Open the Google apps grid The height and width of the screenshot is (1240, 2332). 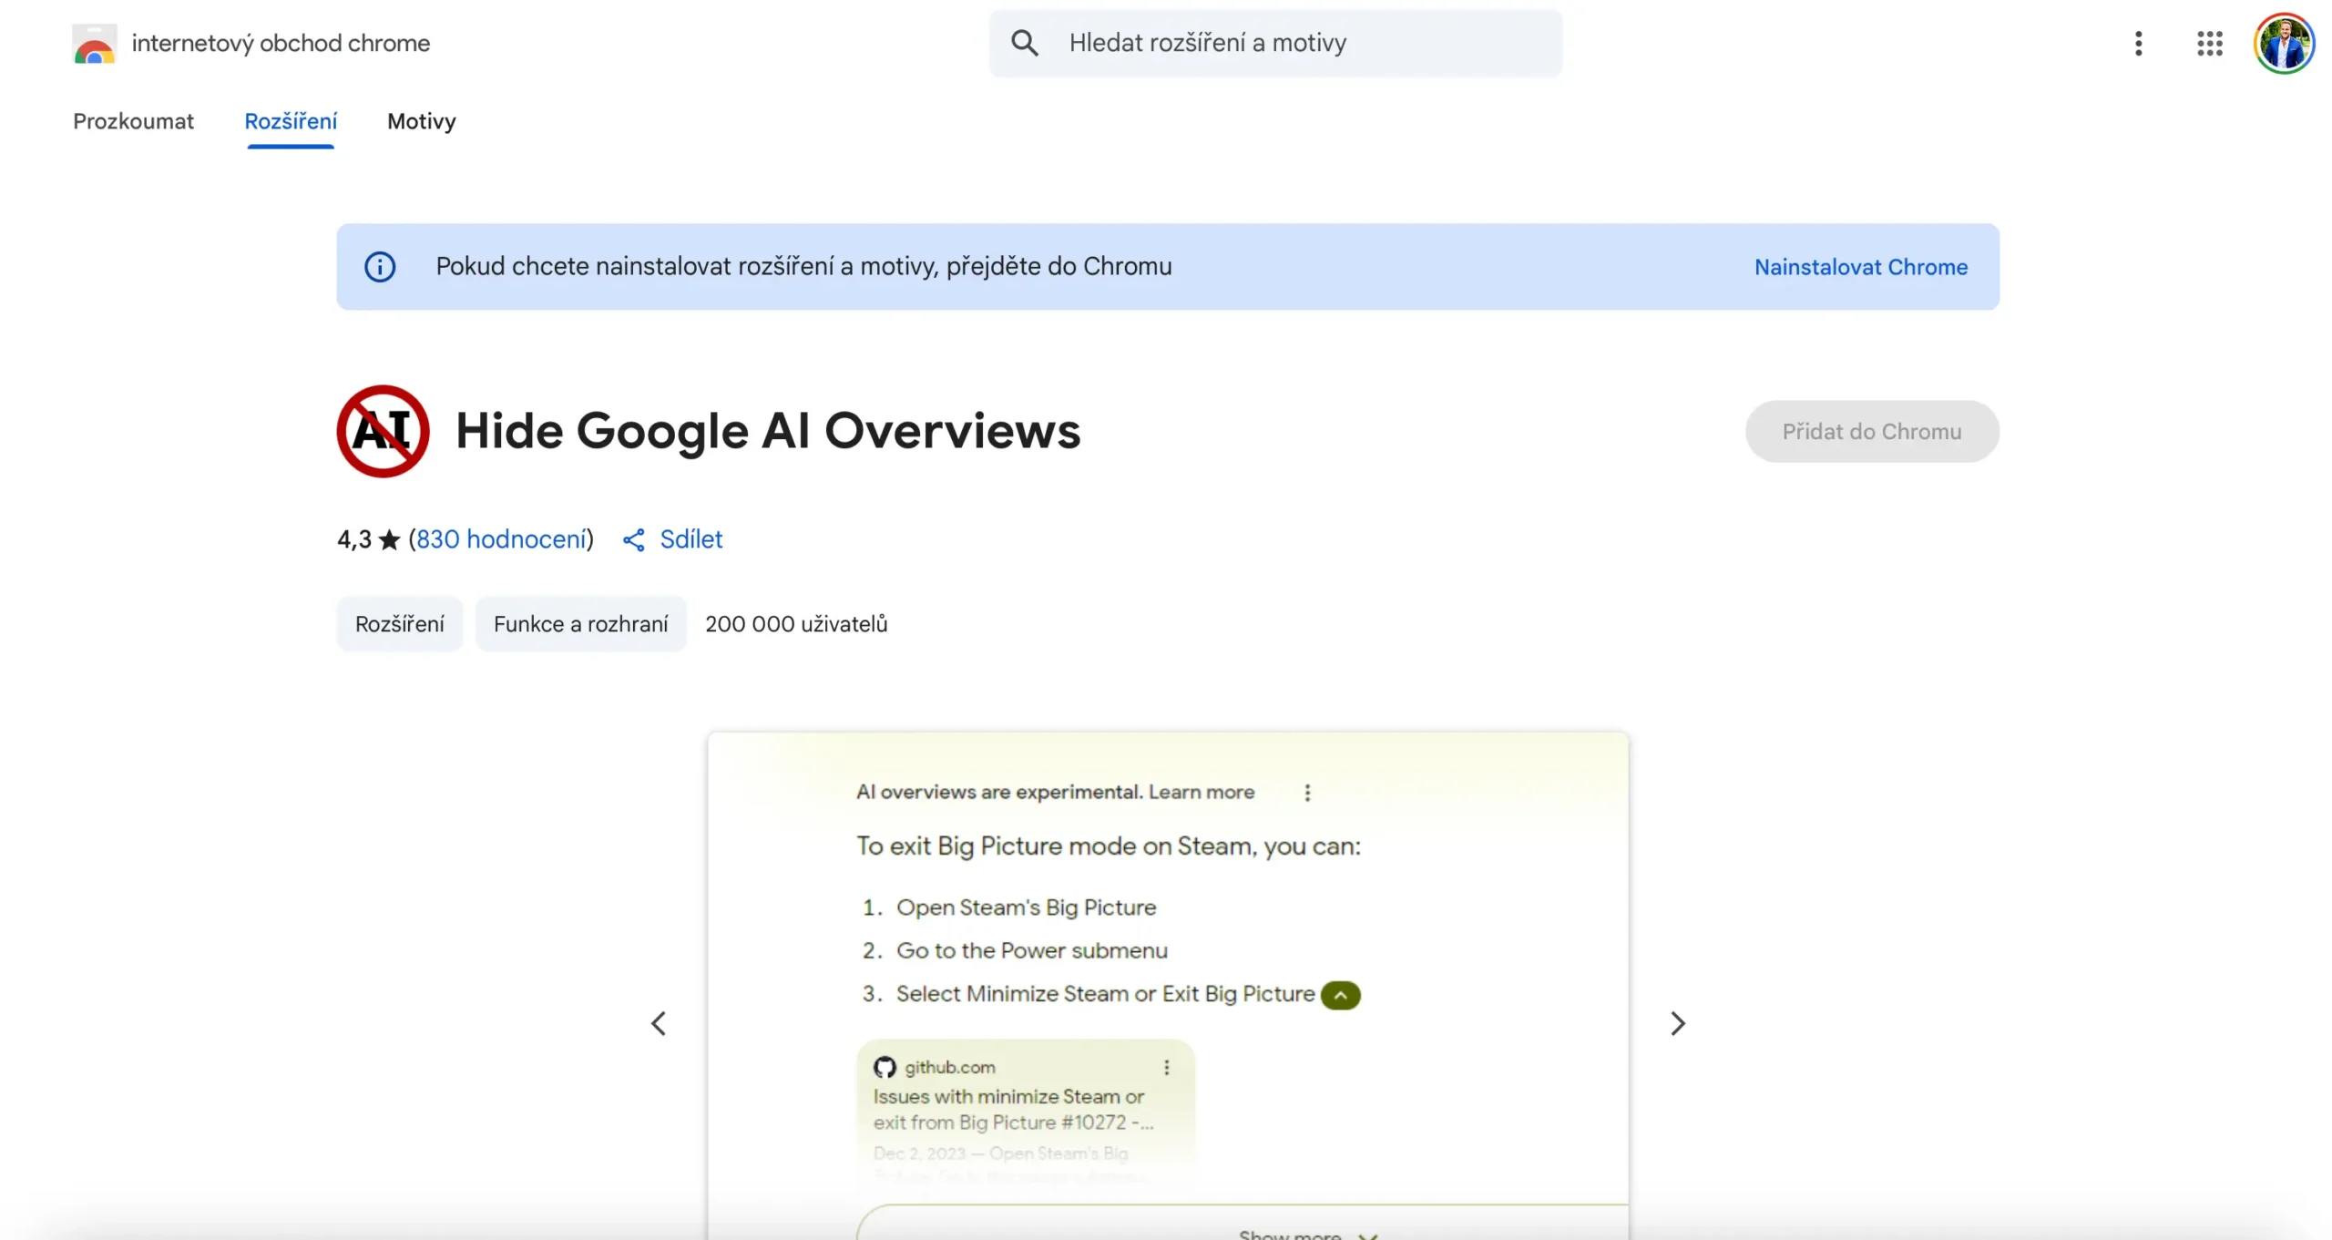pyautogui.click(x=2208, y=43)
